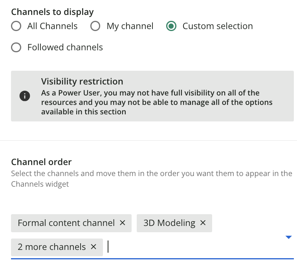Click the blue underline of channel field
This screenshot has width=297, height=268.
[x=152, y=259]
